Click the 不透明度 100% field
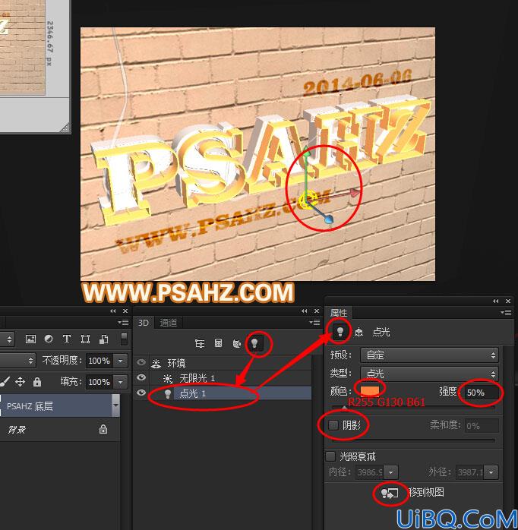518x530 pixels. click(x=99, y=361)
